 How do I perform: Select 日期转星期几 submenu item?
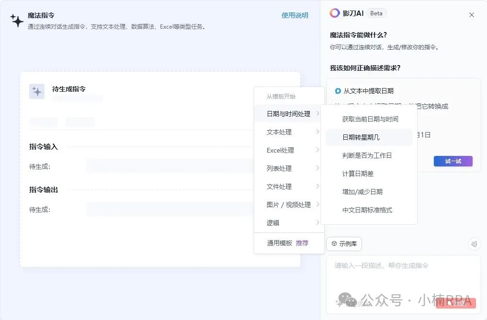pyautogui.click(x=369, y=137)
